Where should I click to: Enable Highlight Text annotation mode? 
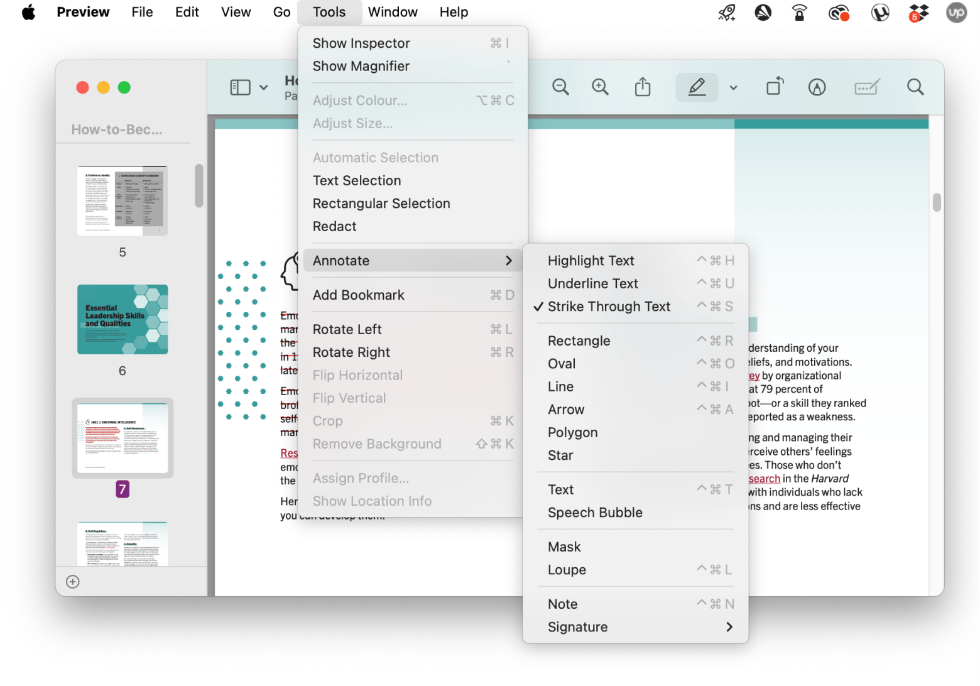tap(591, 261)
